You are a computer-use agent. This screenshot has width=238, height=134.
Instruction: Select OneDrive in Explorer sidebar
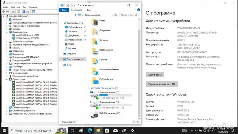click(70, 54)
